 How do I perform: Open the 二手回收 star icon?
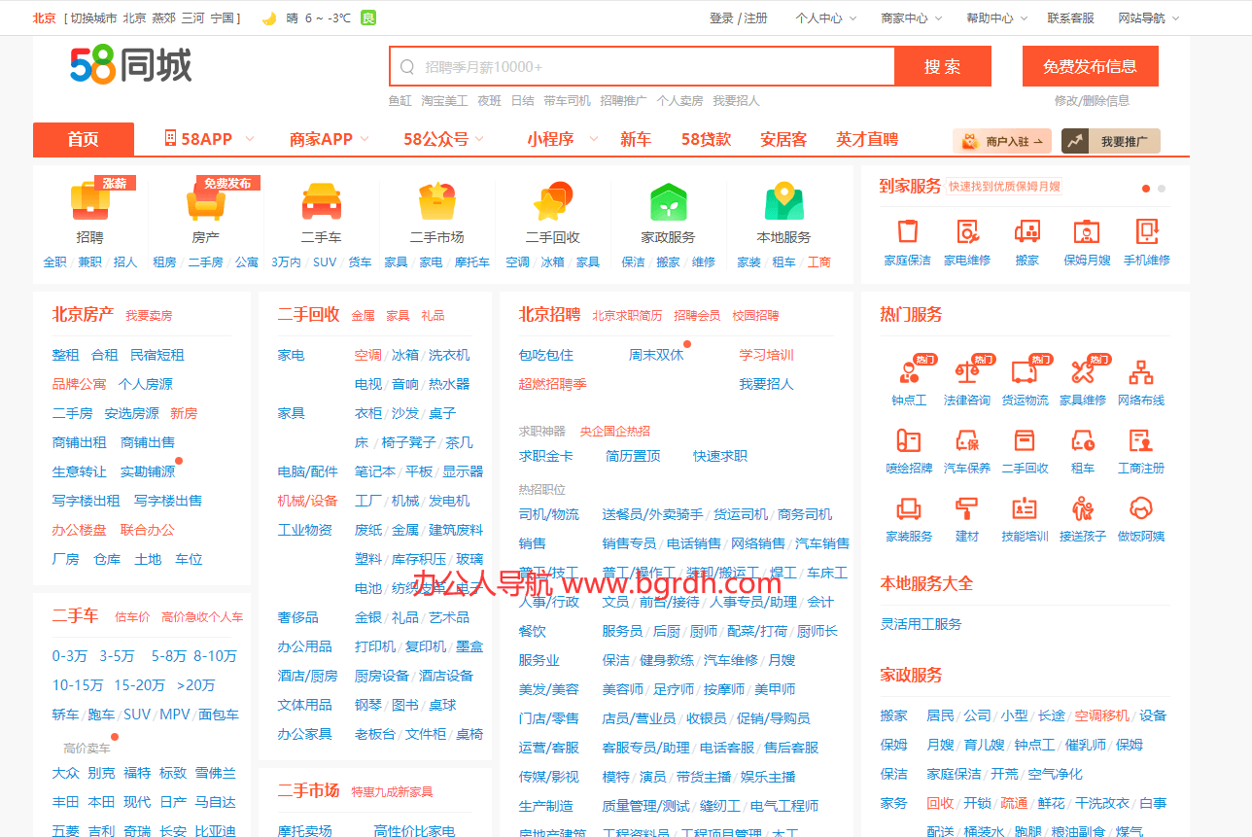point(552,202)
